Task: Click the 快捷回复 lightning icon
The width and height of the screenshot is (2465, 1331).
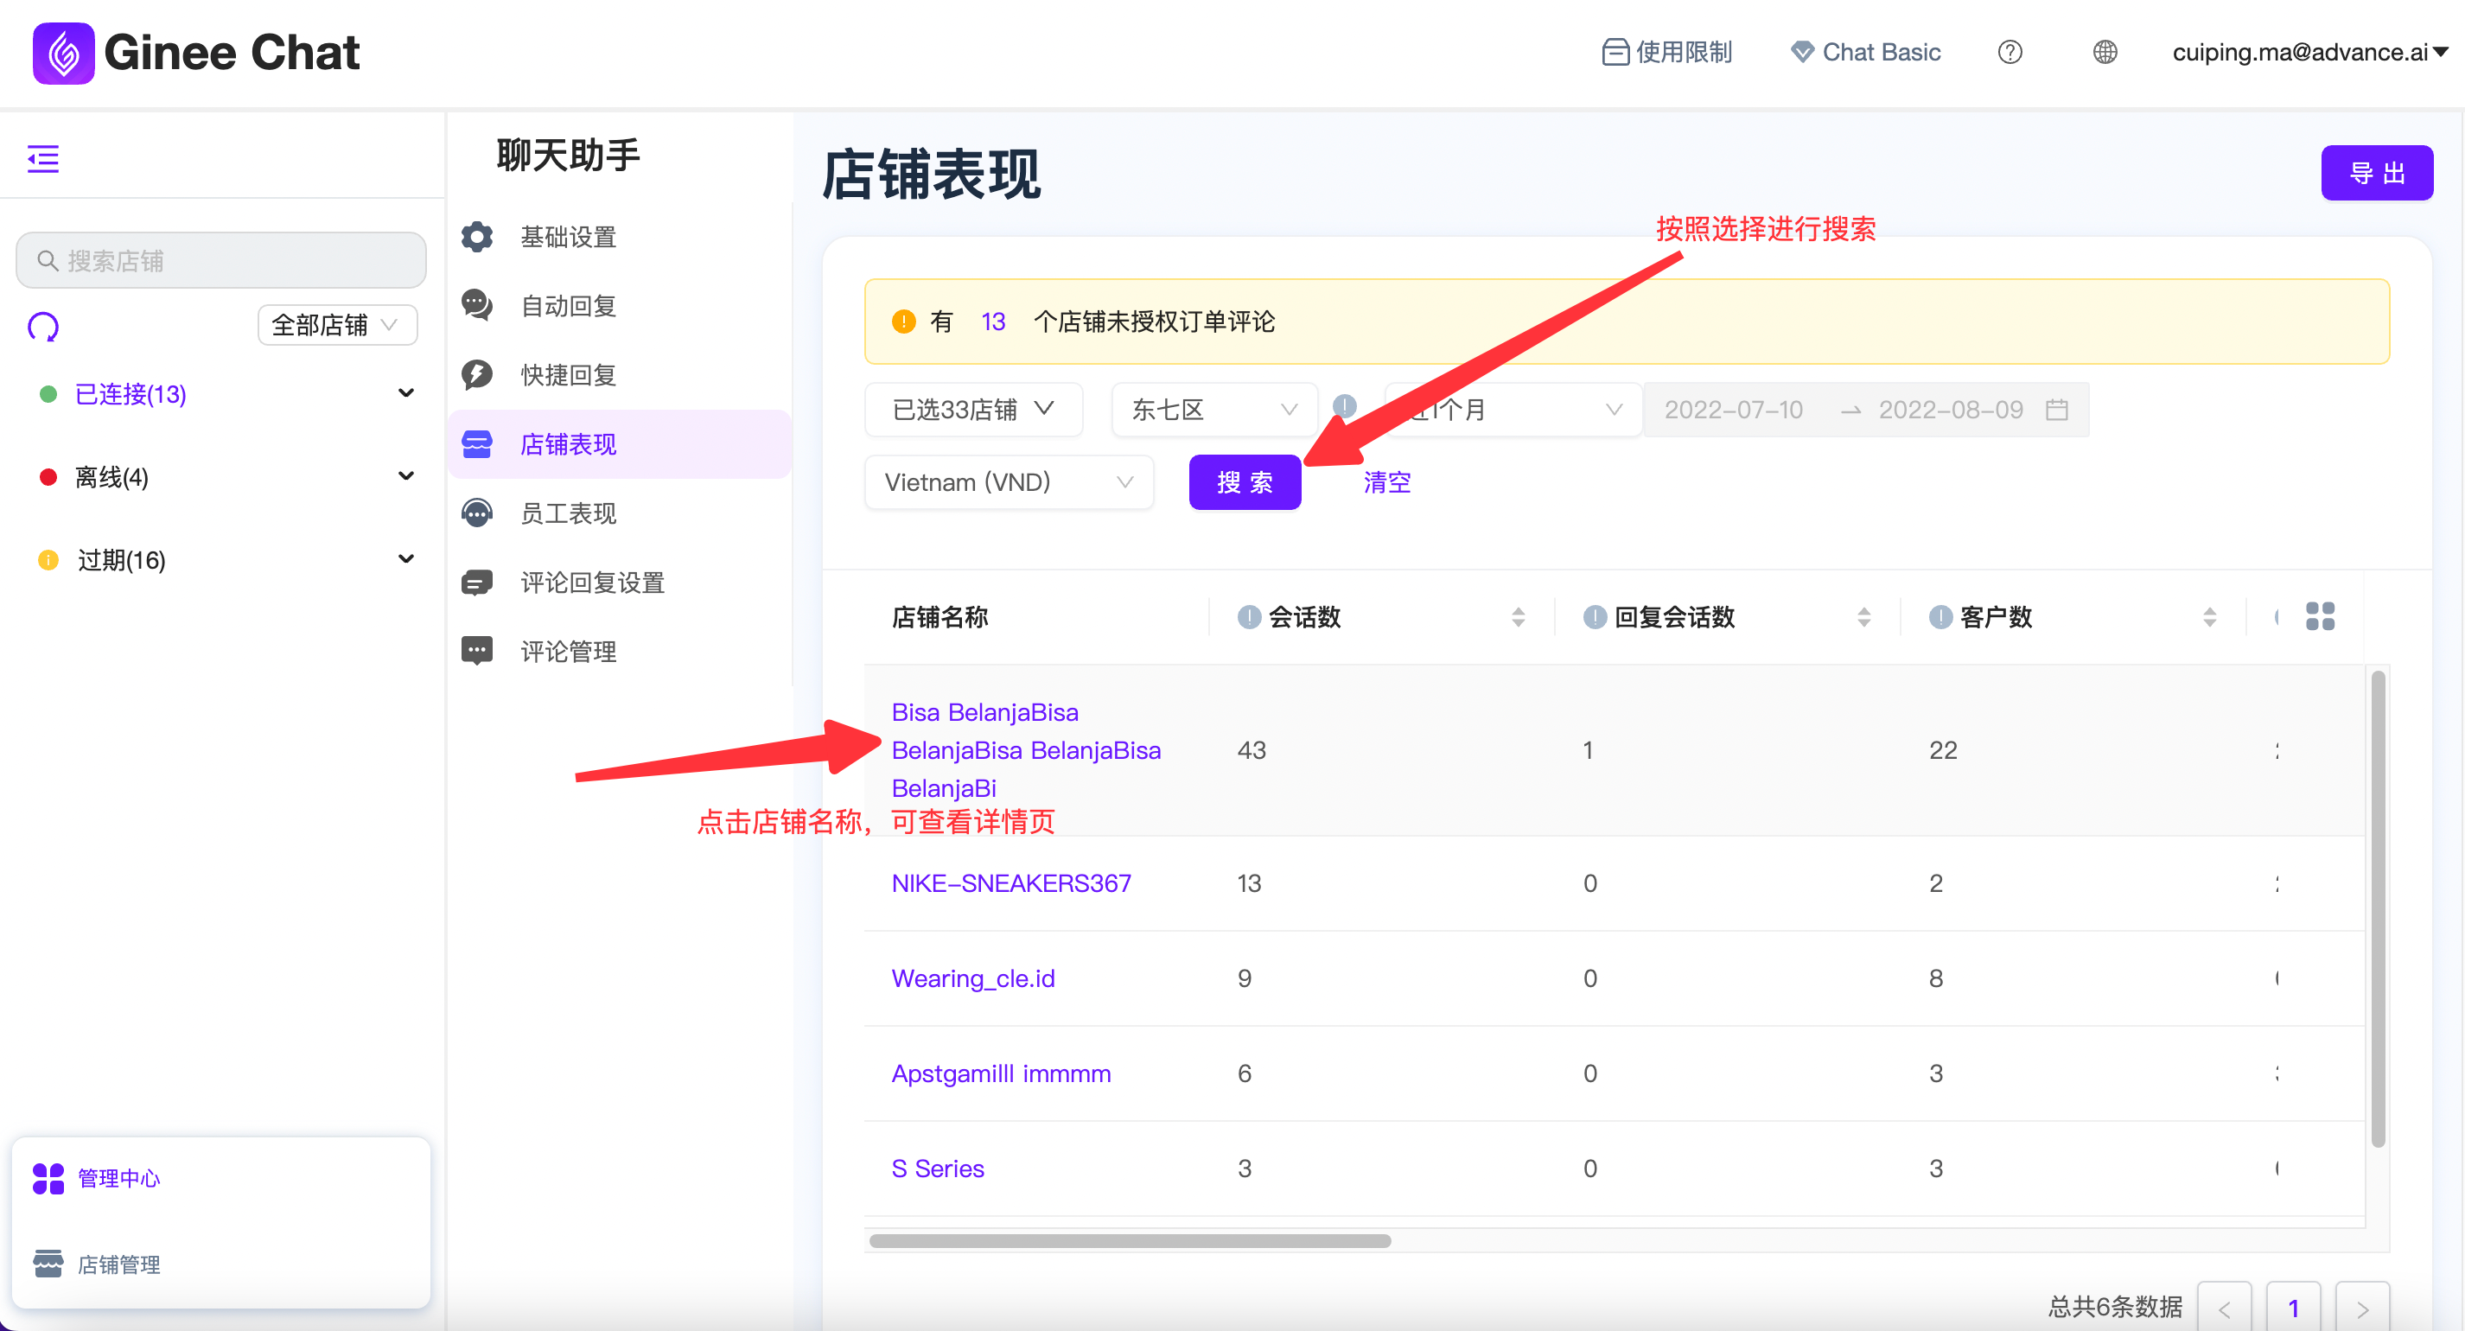Action: point(476,374)
